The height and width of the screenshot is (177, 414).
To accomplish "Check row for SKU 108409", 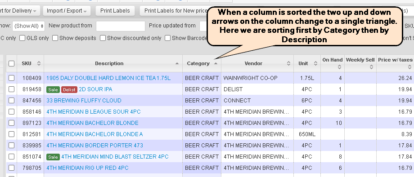I will pyautogui.click(x=11, y=78).
